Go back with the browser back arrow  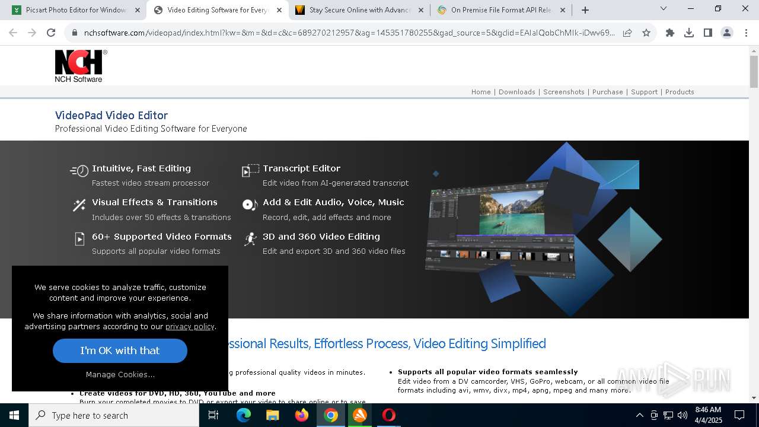(13, 33)
